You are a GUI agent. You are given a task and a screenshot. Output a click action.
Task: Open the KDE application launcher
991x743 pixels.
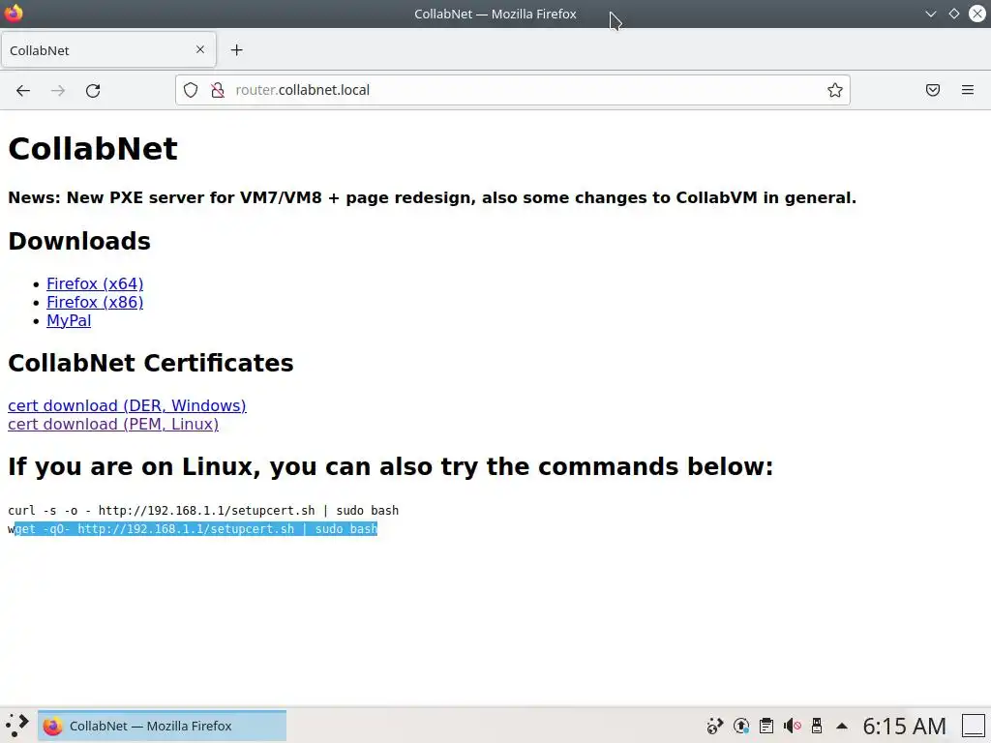pyautogui.click(x=17, y=726)
